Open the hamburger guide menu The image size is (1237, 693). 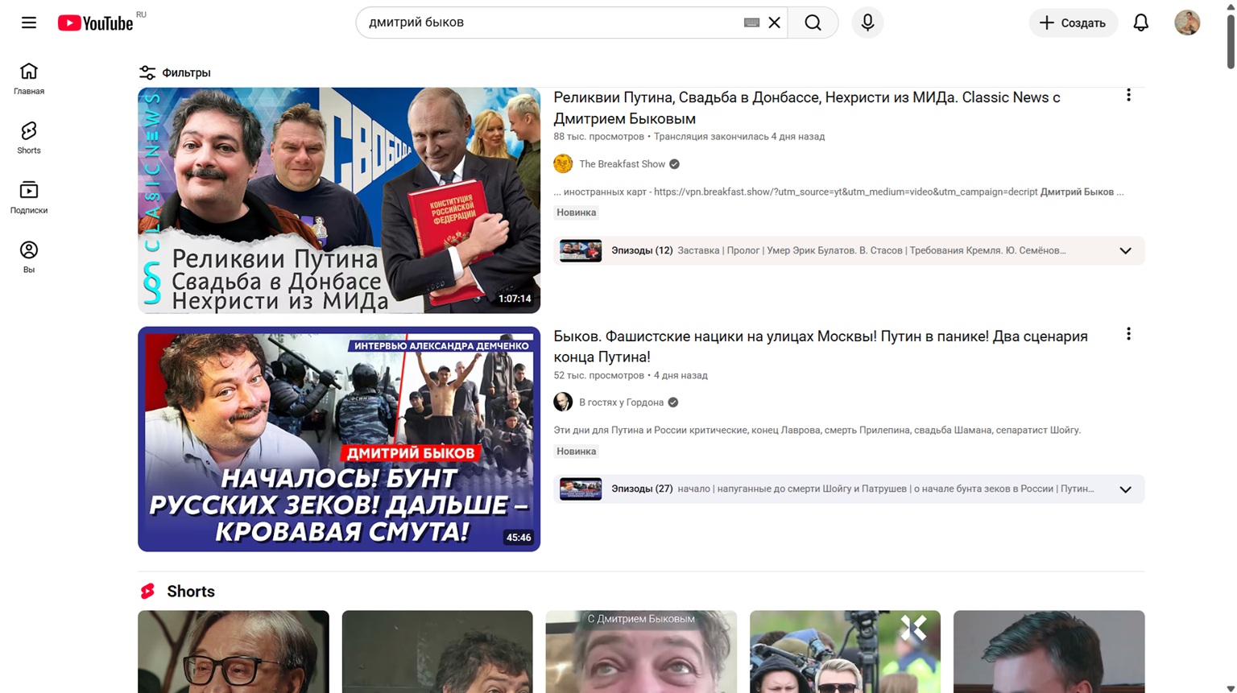29,23
